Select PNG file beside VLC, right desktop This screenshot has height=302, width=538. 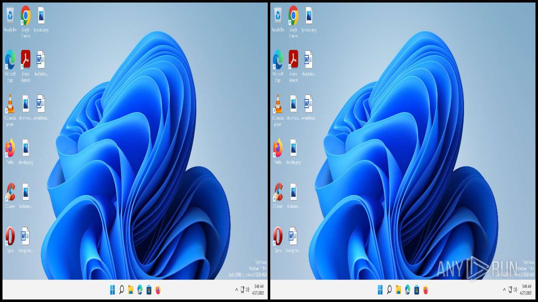(293, 107)
